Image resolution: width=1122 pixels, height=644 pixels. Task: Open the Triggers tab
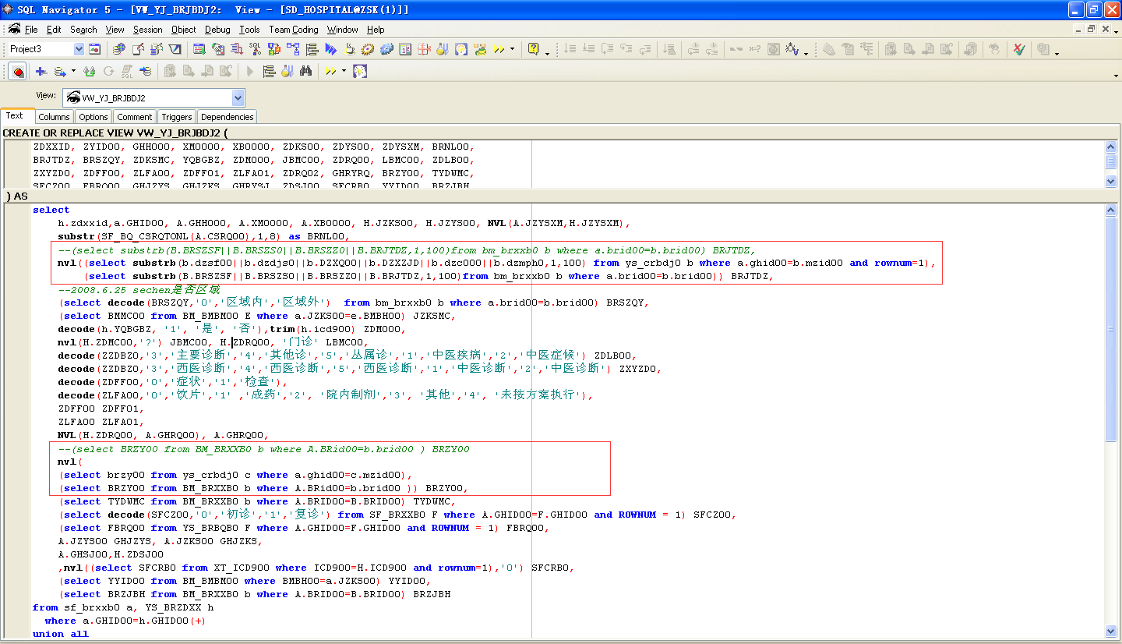tap(177, 117)
